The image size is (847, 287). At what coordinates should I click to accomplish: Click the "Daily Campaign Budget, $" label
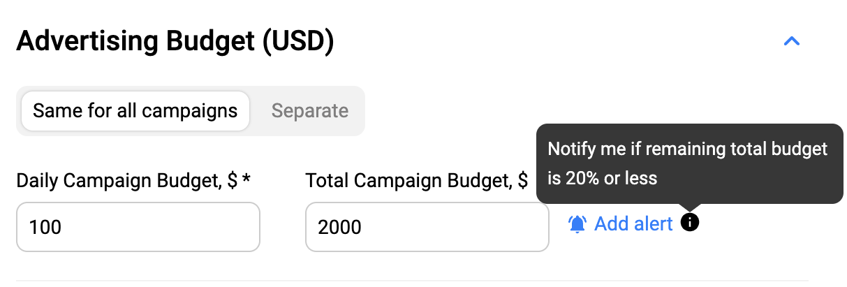coord(126,181)
